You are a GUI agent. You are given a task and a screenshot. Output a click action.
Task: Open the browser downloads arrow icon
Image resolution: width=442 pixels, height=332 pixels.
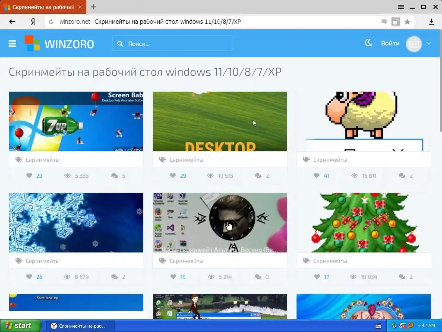(x=431, y=22)
